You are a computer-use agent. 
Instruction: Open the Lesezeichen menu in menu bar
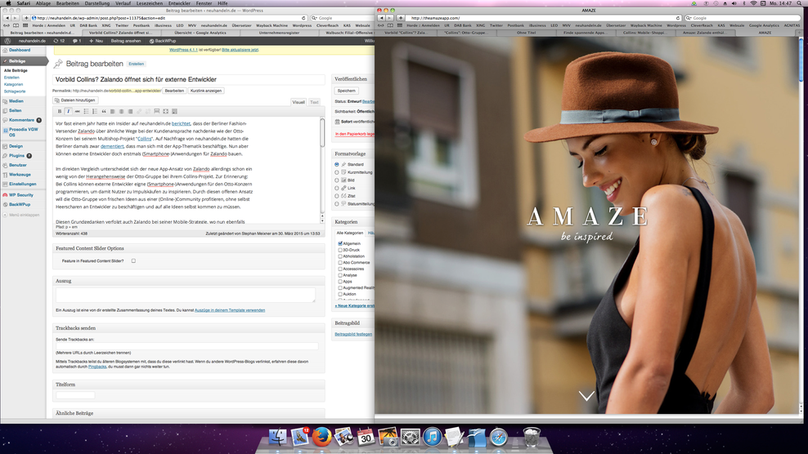150,3
